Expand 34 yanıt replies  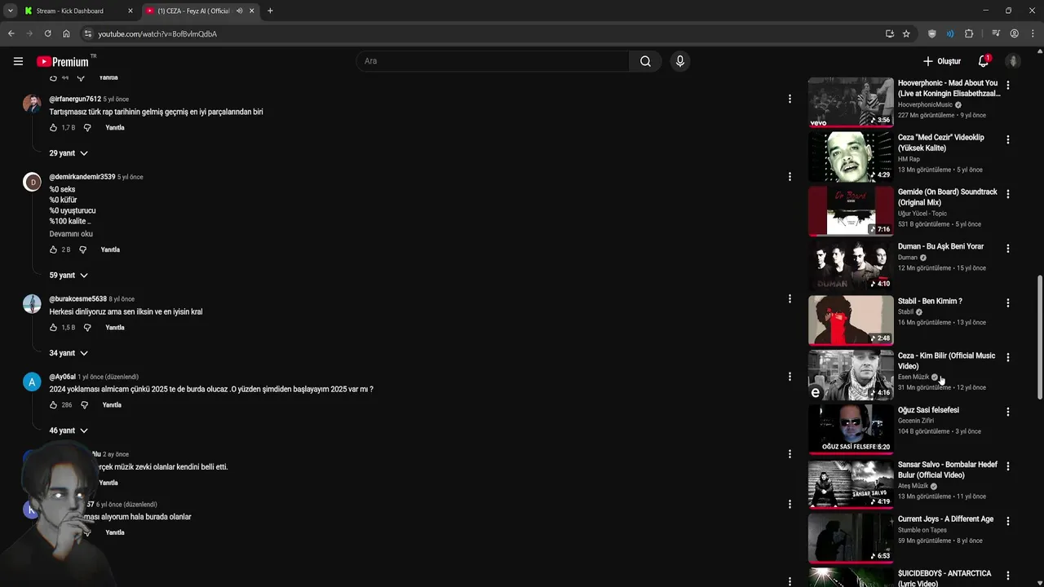69,353
